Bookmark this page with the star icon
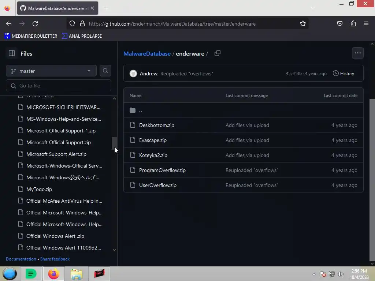375x281 pixels. (x=303, y=24)
